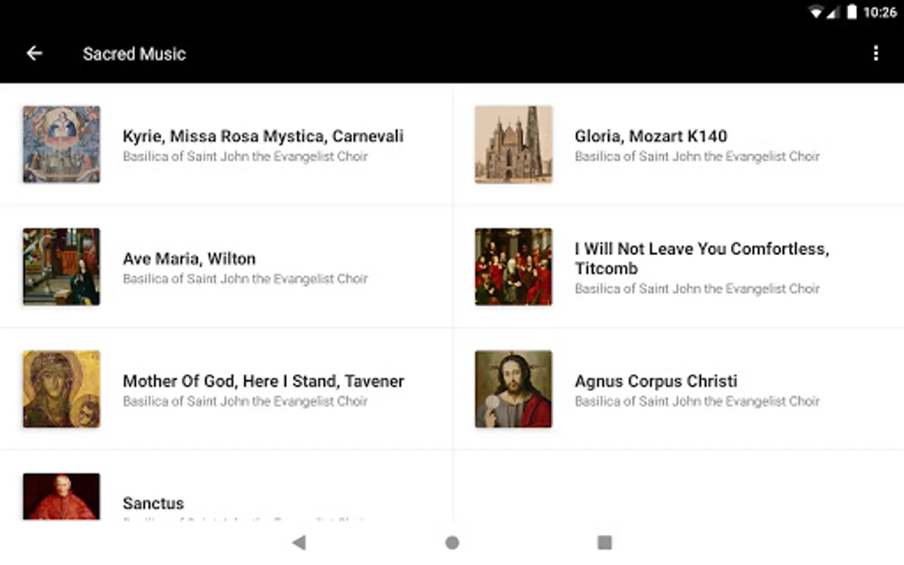904x565 pixels.
Task: Play Kyrie, Missa Rosa Mystica, Carnevali
Action: (x=263, y=136)
